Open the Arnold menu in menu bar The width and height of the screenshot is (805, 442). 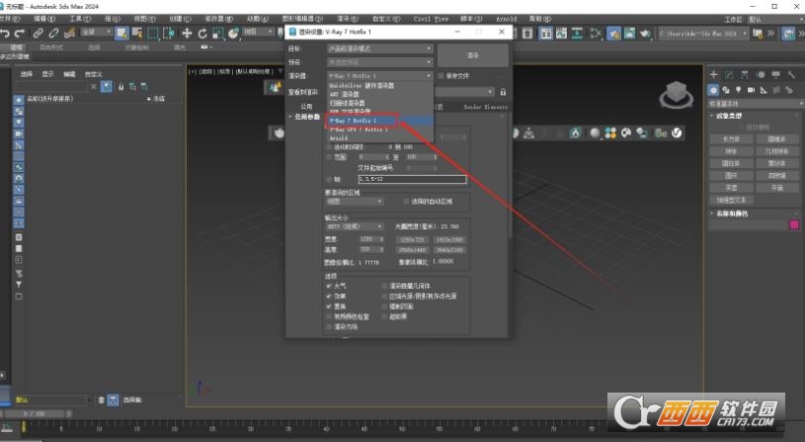tap(506, 19)
